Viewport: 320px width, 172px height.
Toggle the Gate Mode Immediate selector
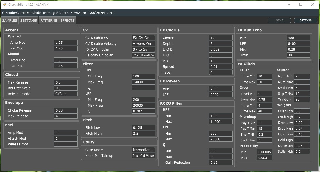(143, 150)
